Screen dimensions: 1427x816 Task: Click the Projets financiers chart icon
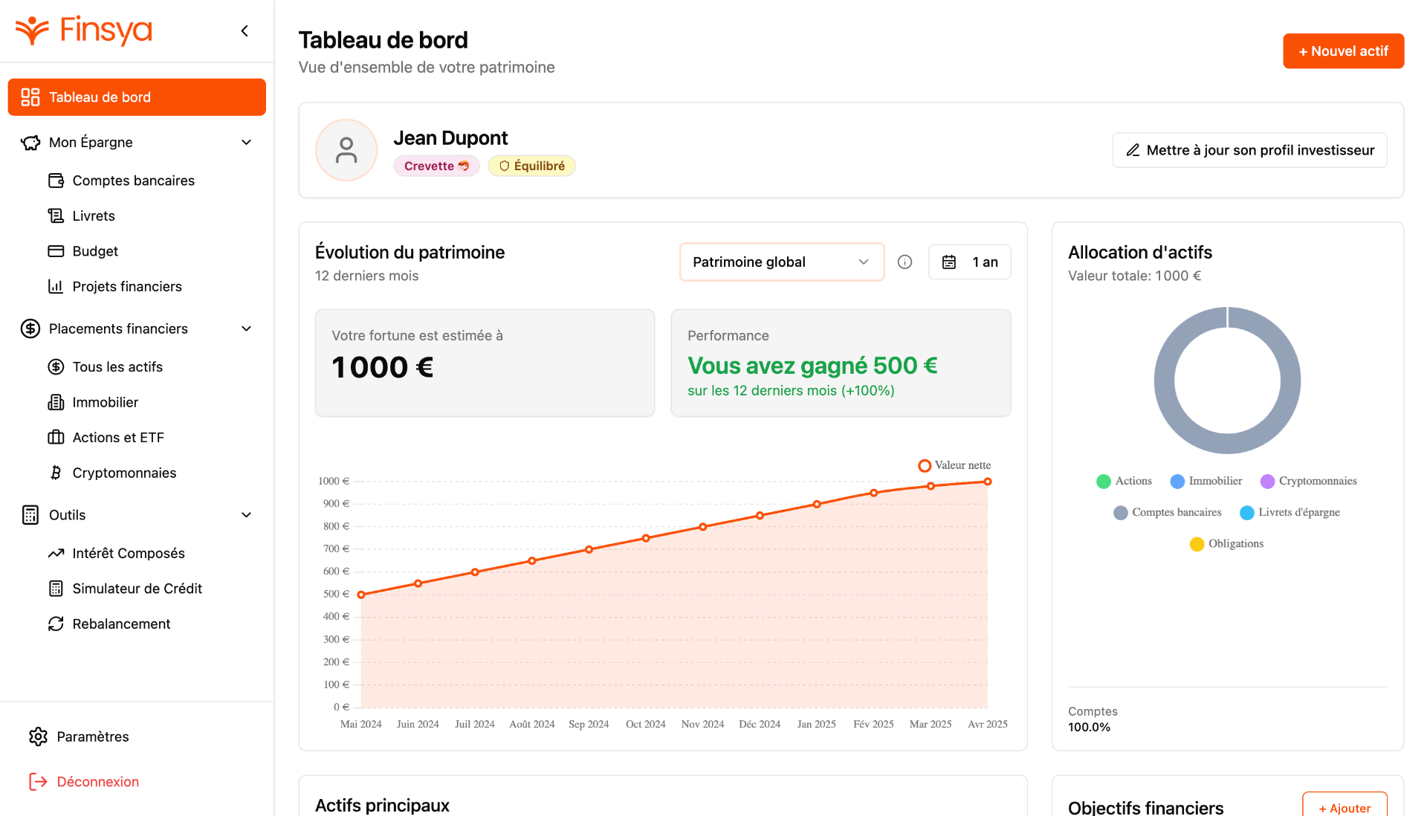point(56,287)
